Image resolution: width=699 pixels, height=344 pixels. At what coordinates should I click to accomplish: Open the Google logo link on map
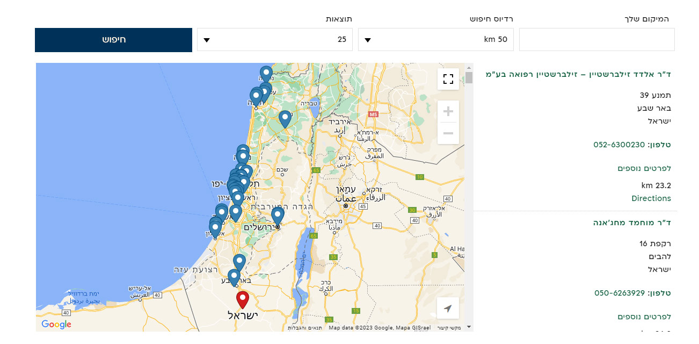[x=56, y=324]
